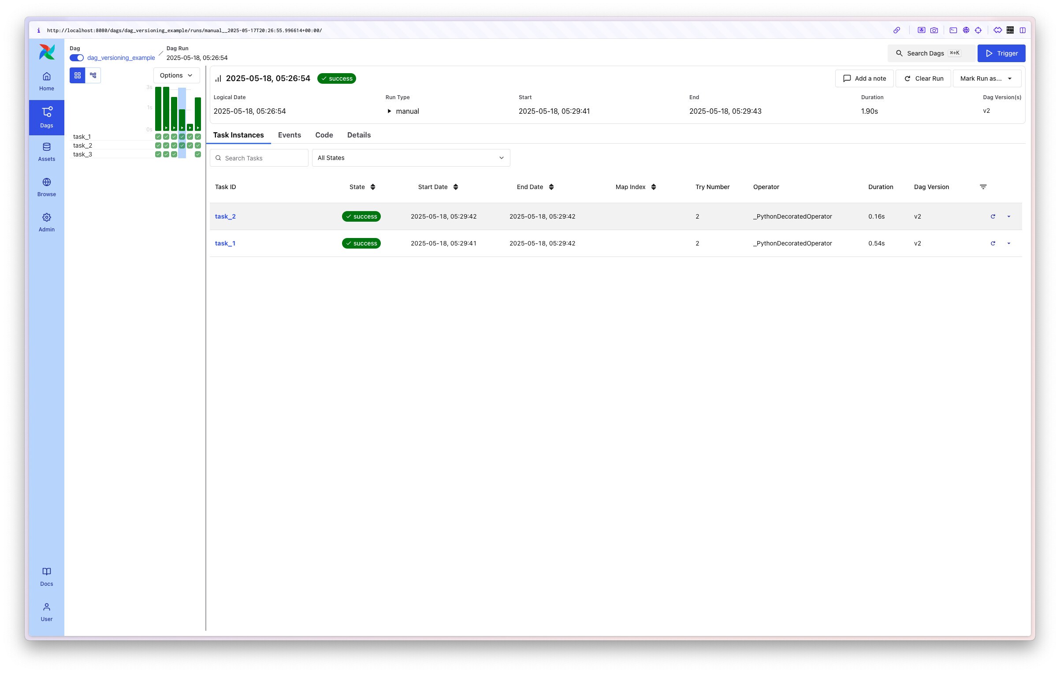Switch to graph view icon
Screen dimensions: 1060x673
pyautogui.click(x=93, y=75)
